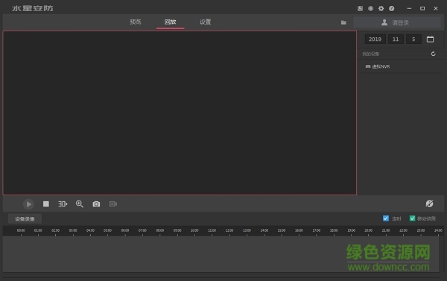The width and height of the screenshot is (447, 281).
Task: Select the main video playback pane
Action: coord(180,113)
